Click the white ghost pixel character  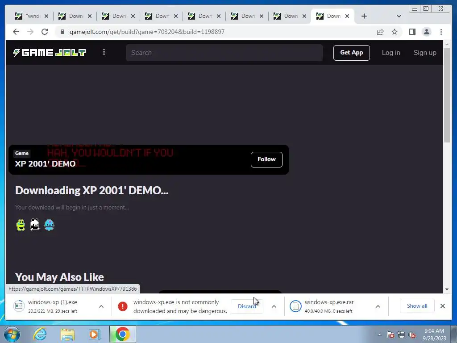coord(35,225)
